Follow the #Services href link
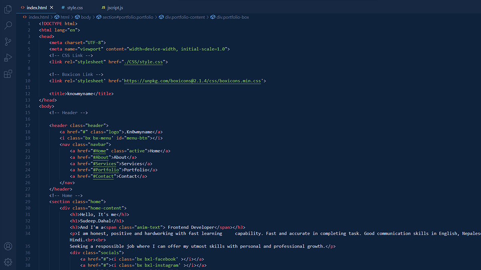 pos(104,163)
